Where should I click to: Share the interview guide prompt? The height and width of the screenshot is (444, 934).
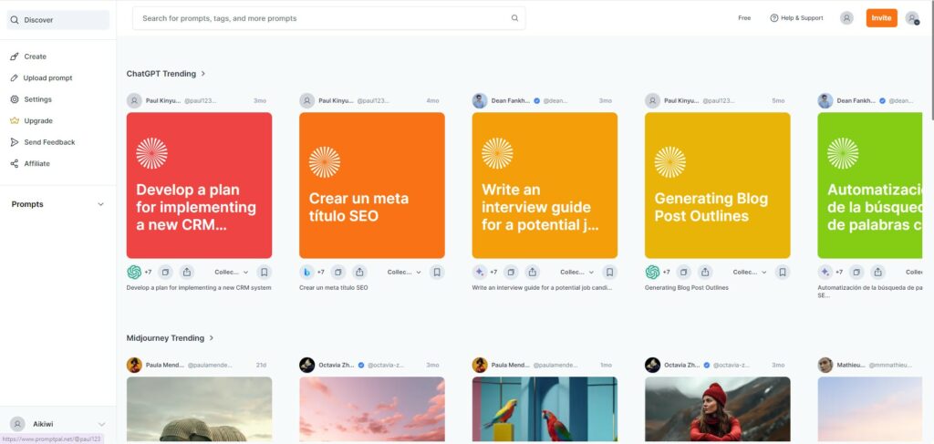(x=532, y=272)
